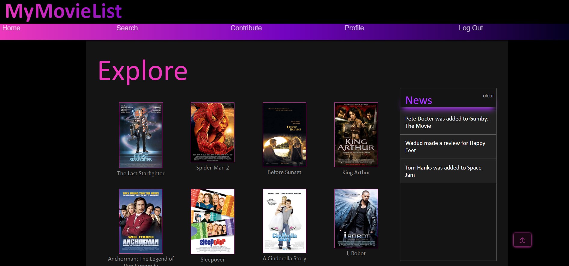The width and height of the screenshot is (569, 266).
Task: Open the Contribute page
Action: [246, 28]
